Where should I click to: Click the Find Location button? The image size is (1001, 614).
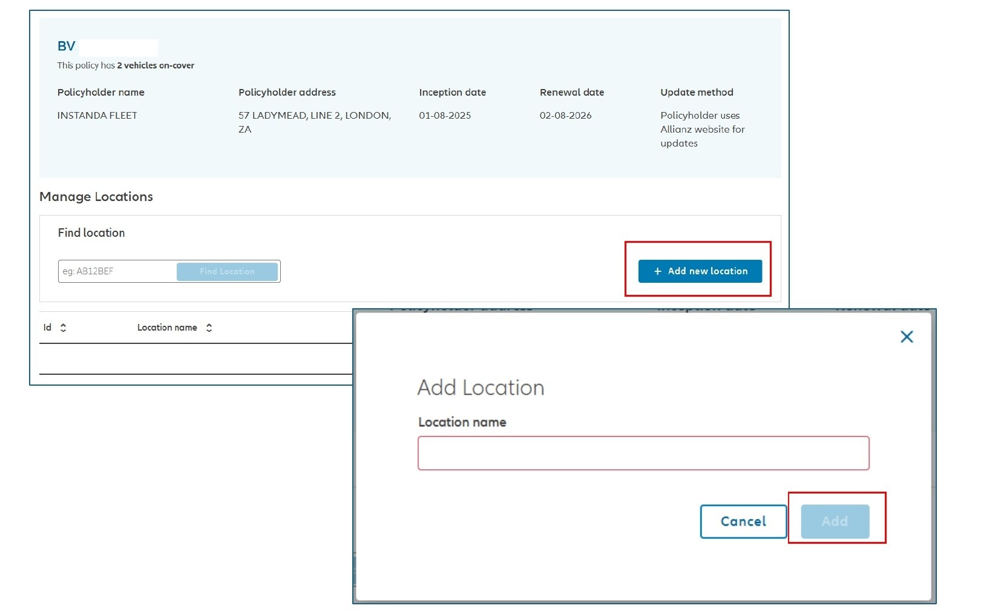(227, 271)
